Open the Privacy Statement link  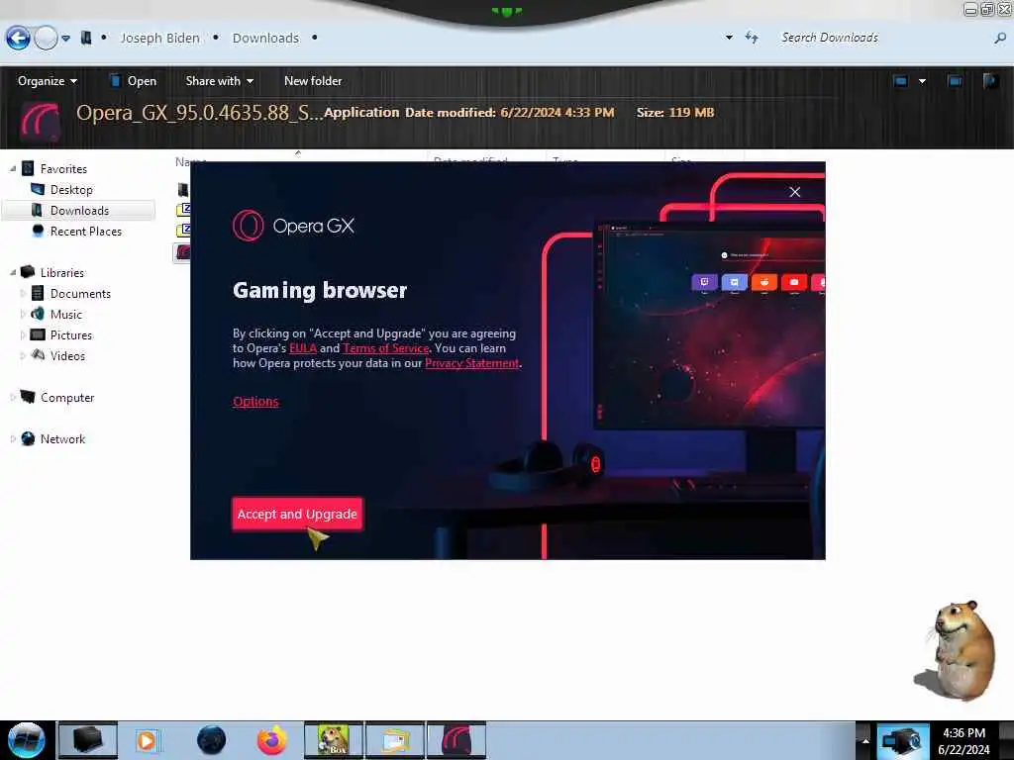click(472, 362)
